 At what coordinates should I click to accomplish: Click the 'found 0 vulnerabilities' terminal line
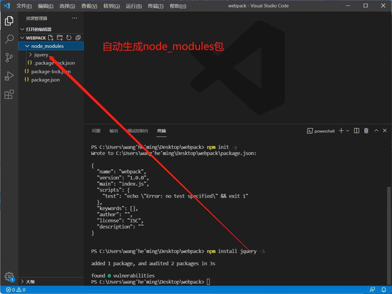(x=123, y=276)
